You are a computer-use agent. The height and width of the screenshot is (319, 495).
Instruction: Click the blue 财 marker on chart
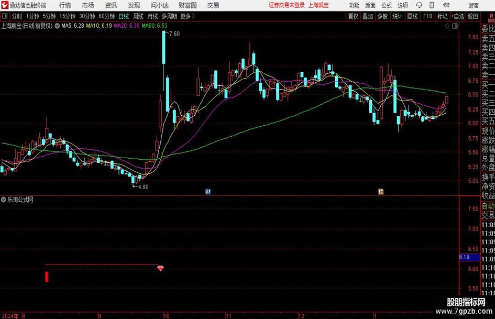tap(208, 192)
